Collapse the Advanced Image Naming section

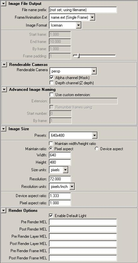click(x=4, y=90)
